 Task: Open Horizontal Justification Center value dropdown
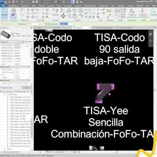click(22, 45)
